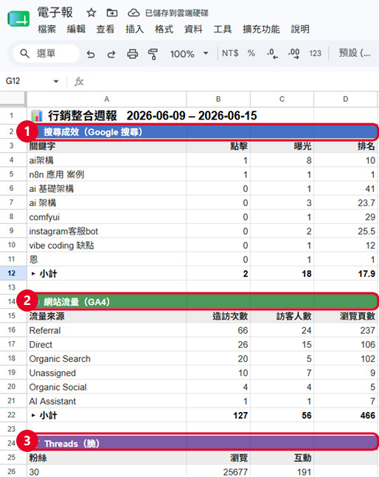379x477 pixels.
Task: Open the 擴充功能 menu
Action: pyautogui.click(x=261, y=30)
